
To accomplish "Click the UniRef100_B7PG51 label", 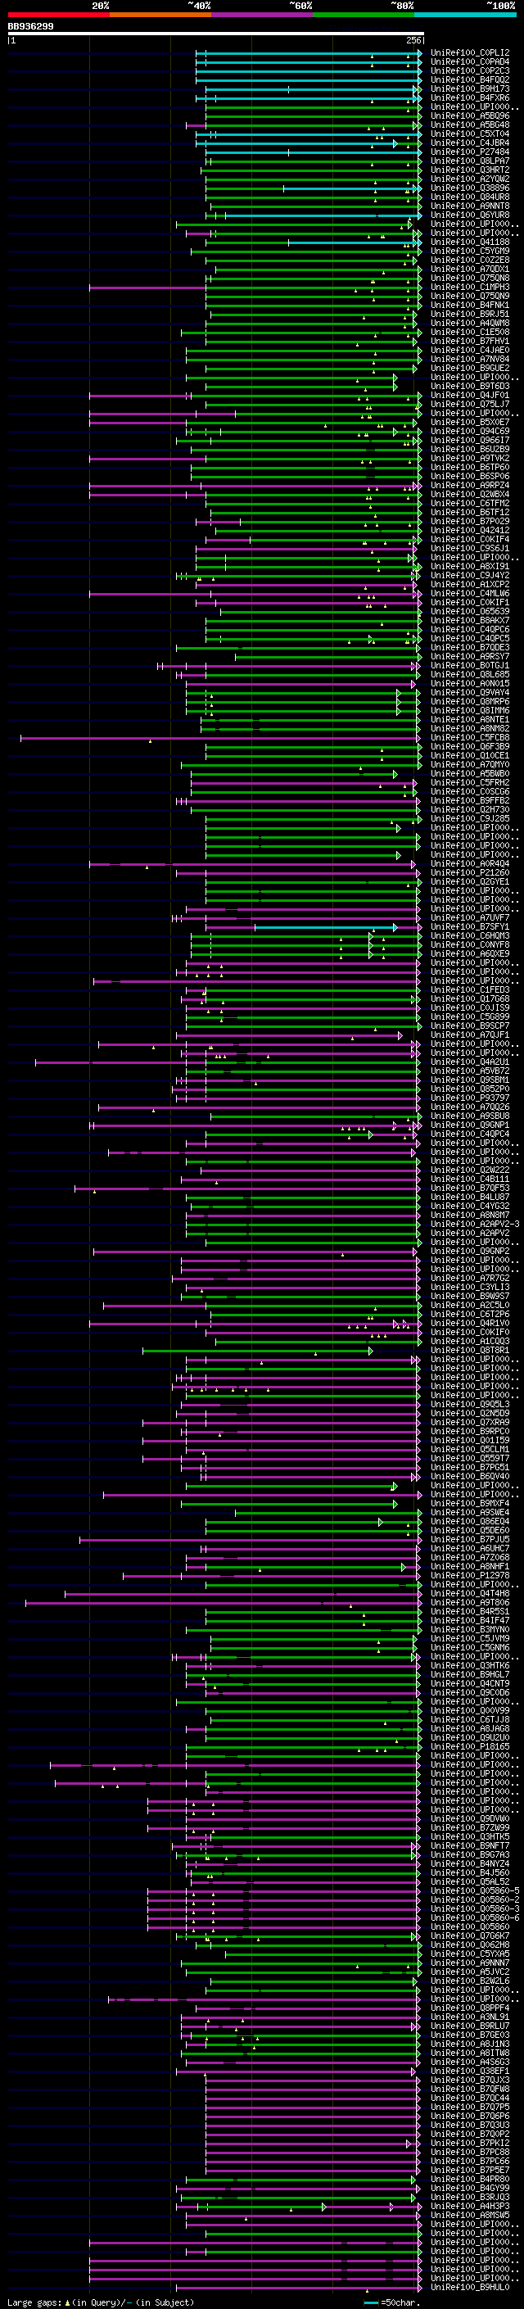I will [470, 1467].
